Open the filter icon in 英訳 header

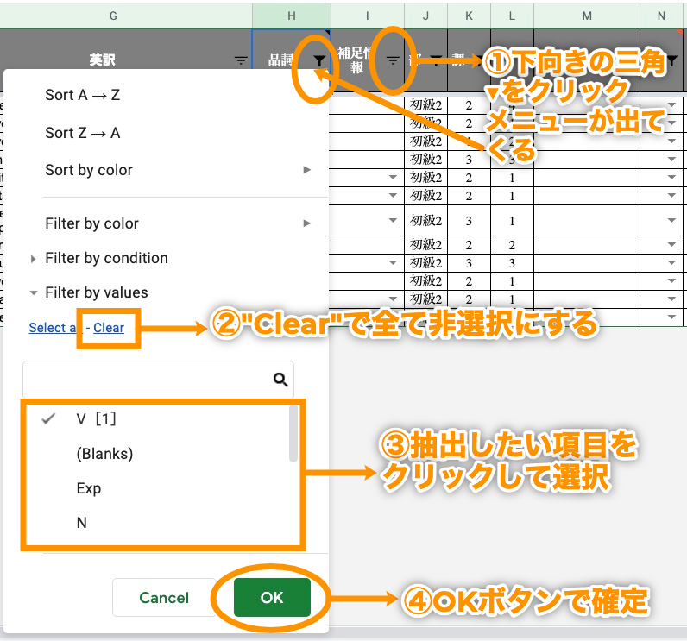click(x=241, y=60)
